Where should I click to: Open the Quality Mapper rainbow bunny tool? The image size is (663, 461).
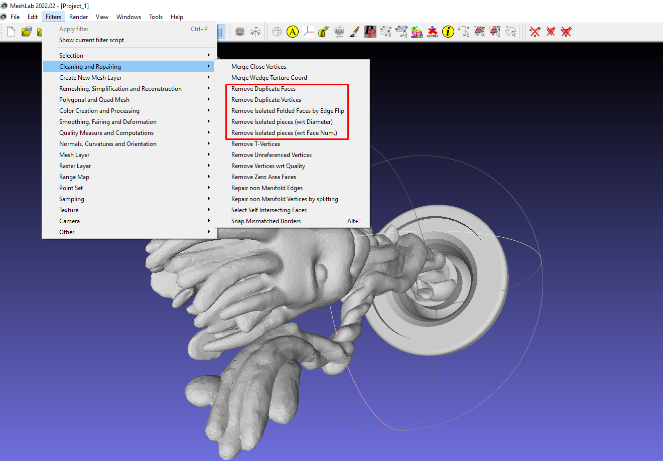pos(417,32)
